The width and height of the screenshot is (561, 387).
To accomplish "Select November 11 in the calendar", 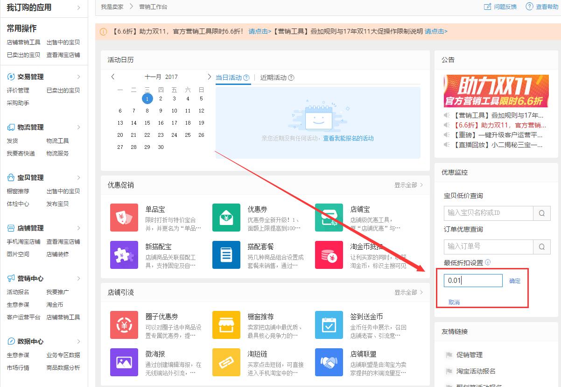I will [x=188, y=111].
